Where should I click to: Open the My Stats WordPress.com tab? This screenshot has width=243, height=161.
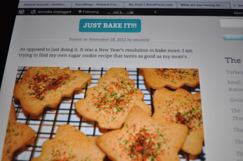click(x=151, y=5)
